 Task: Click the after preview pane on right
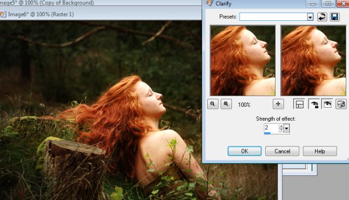tap(314, 61)
